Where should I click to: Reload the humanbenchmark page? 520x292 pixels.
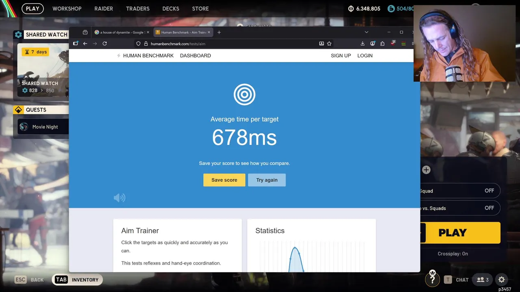(105, 43)
